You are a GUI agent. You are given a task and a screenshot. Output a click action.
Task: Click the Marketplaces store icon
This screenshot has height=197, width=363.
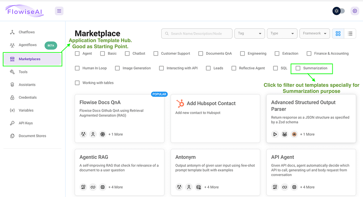(x=12, y=59)
